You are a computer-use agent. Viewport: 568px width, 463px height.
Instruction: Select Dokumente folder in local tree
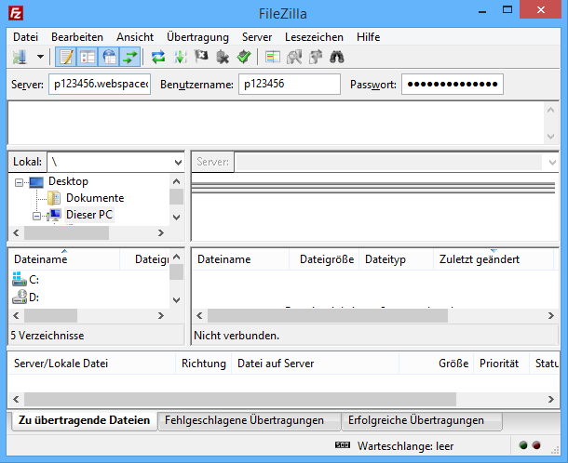click(95, 198)
